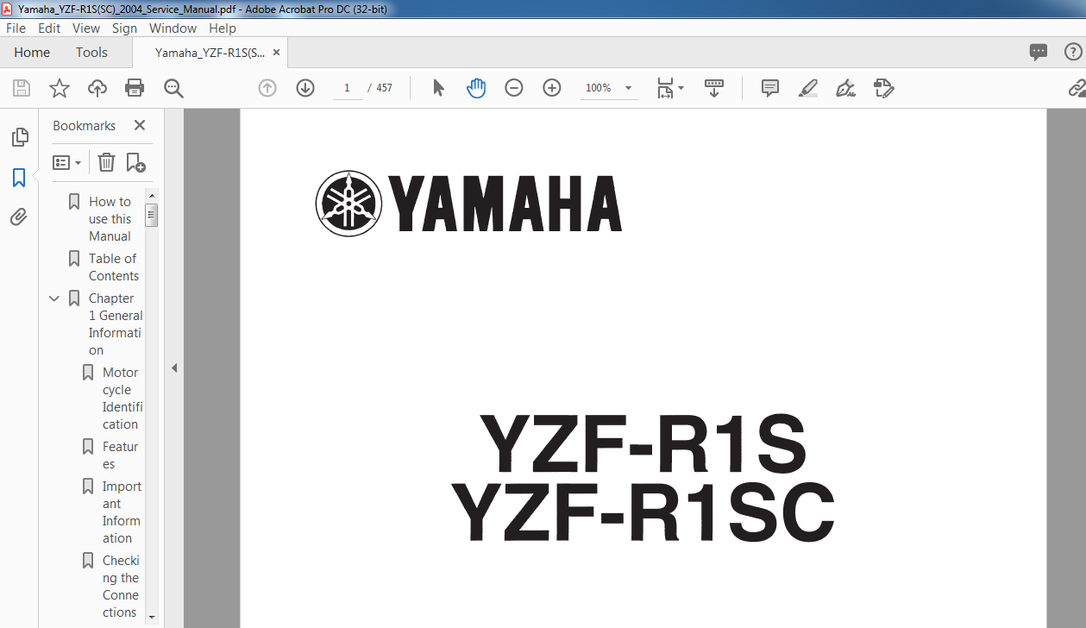The width and height of the screenshot is (1086, 628).
Task: Open the notifications chat icon
Action: coord(1039,53)
